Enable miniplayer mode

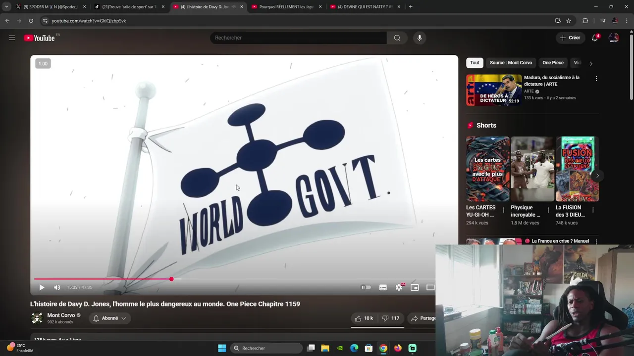[415, 287]
